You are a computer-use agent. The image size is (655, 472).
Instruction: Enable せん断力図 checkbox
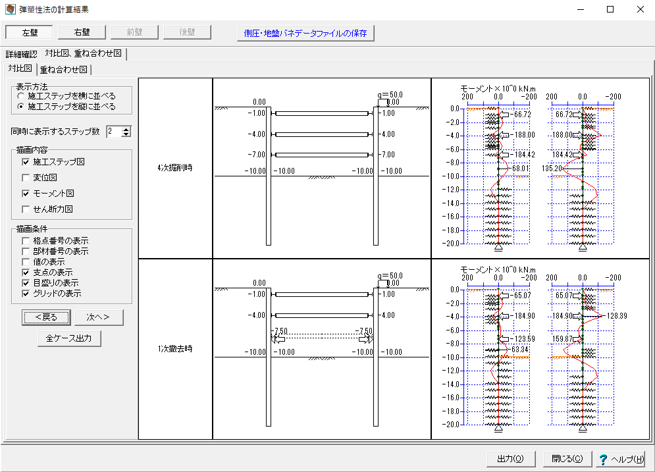coord(26,209)
